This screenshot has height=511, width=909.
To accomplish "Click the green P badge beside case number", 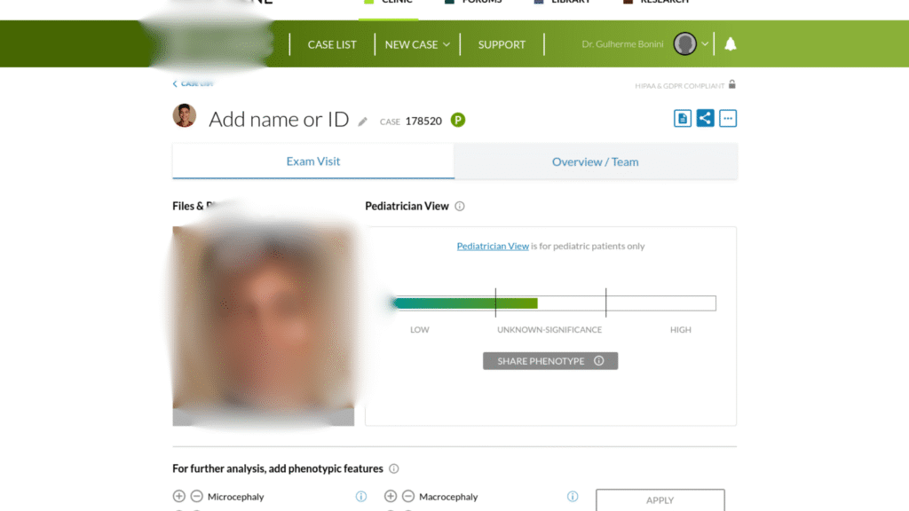I will coord(458,121).
